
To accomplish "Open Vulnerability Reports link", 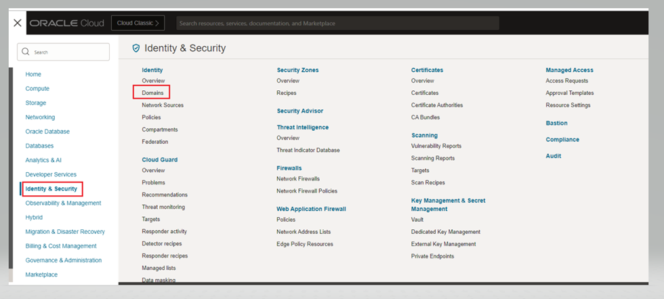I will tap(436, 146).
